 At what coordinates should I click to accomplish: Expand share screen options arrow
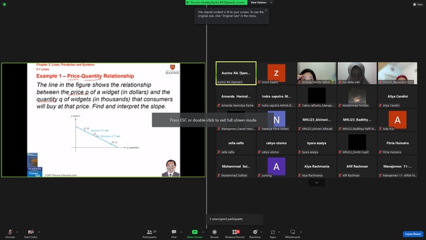coord(203,232)
